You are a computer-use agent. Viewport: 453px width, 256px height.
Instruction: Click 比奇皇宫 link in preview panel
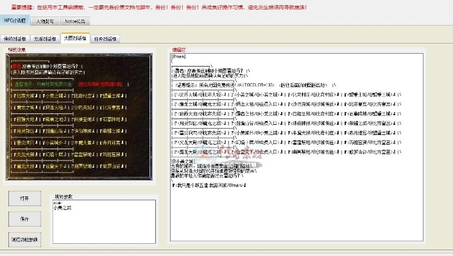[112, 108]
